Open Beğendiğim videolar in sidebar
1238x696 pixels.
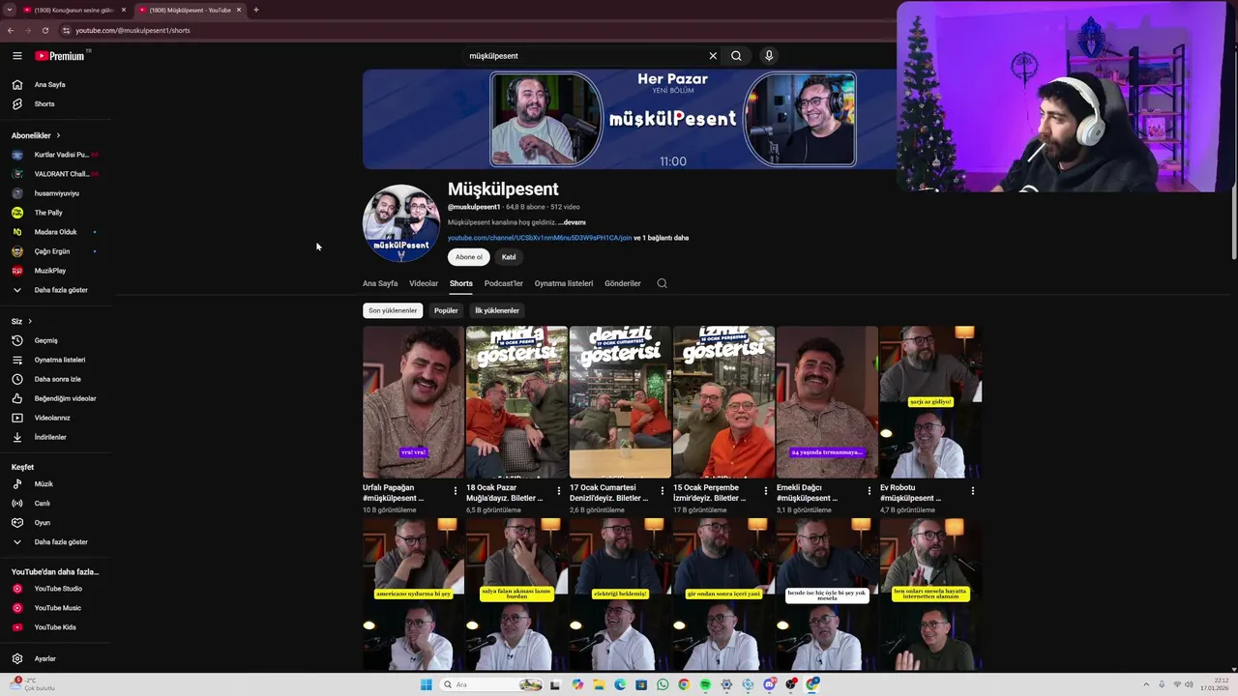(x=56, y=398)
